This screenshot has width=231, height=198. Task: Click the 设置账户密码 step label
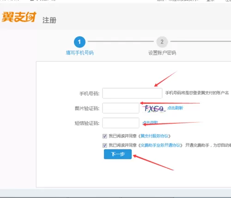[x=162, y=53]
